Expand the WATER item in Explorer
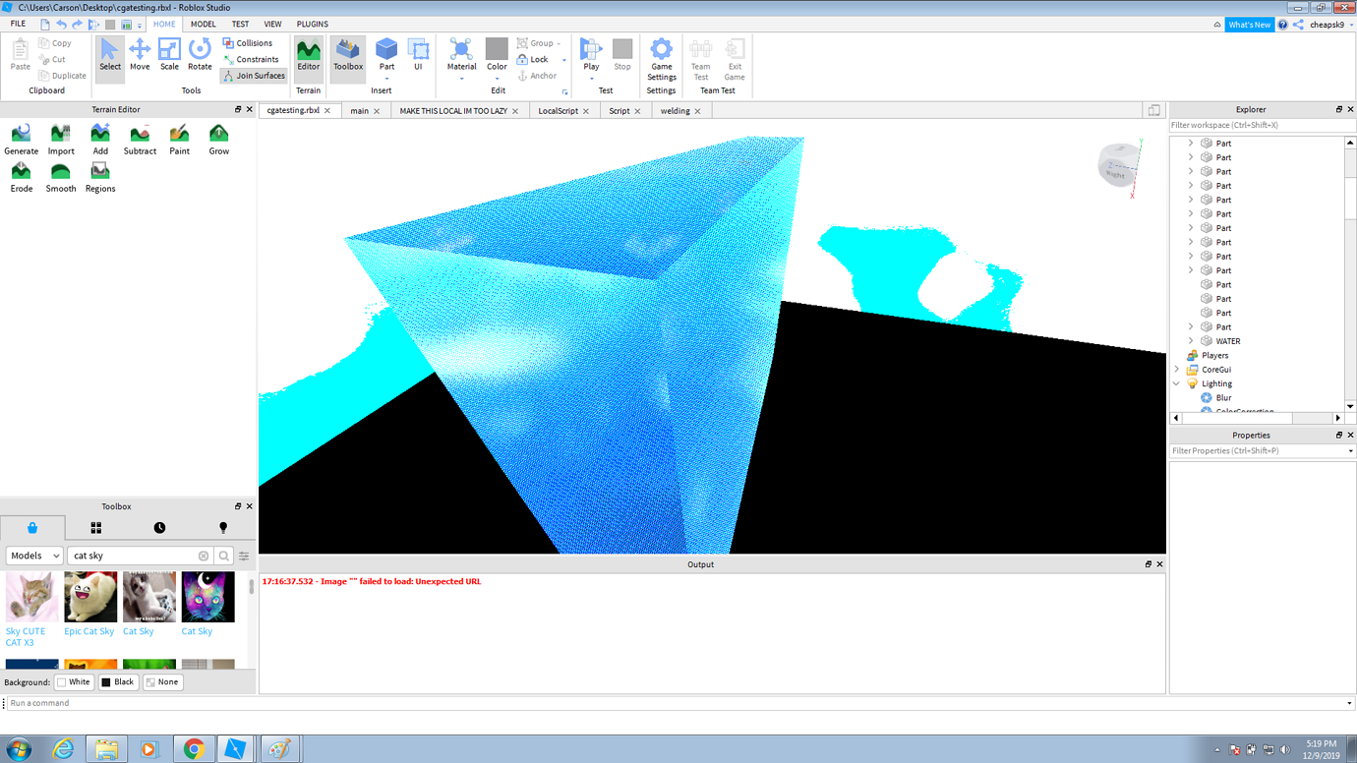 (x=1191, y=340)
